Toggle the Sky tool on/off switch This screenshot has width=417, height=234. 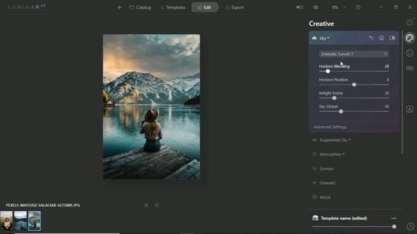pyautogui.click(x=392, y=38)
